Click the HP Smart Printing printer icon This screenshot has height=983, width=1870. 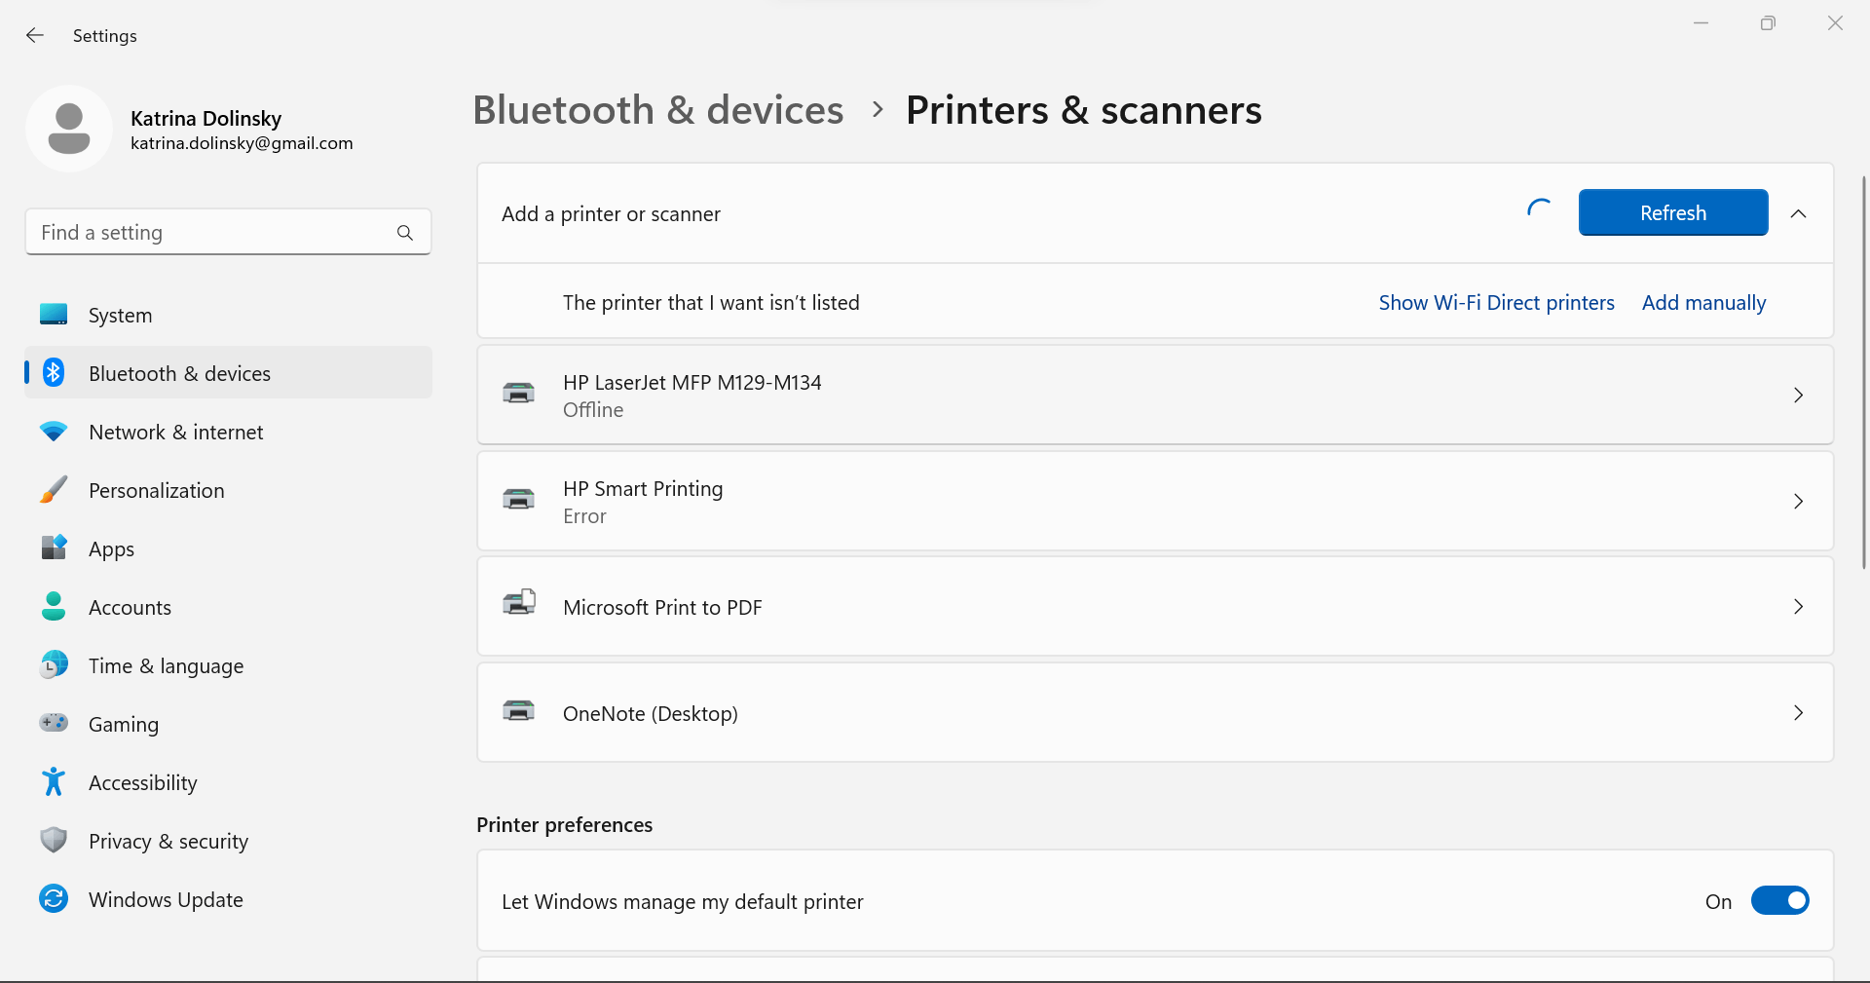click(x=518, y=500)
